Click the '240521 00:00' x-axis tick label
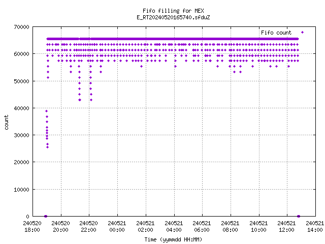The width and height of the screenshot is (325, 244). pos(117,227)
